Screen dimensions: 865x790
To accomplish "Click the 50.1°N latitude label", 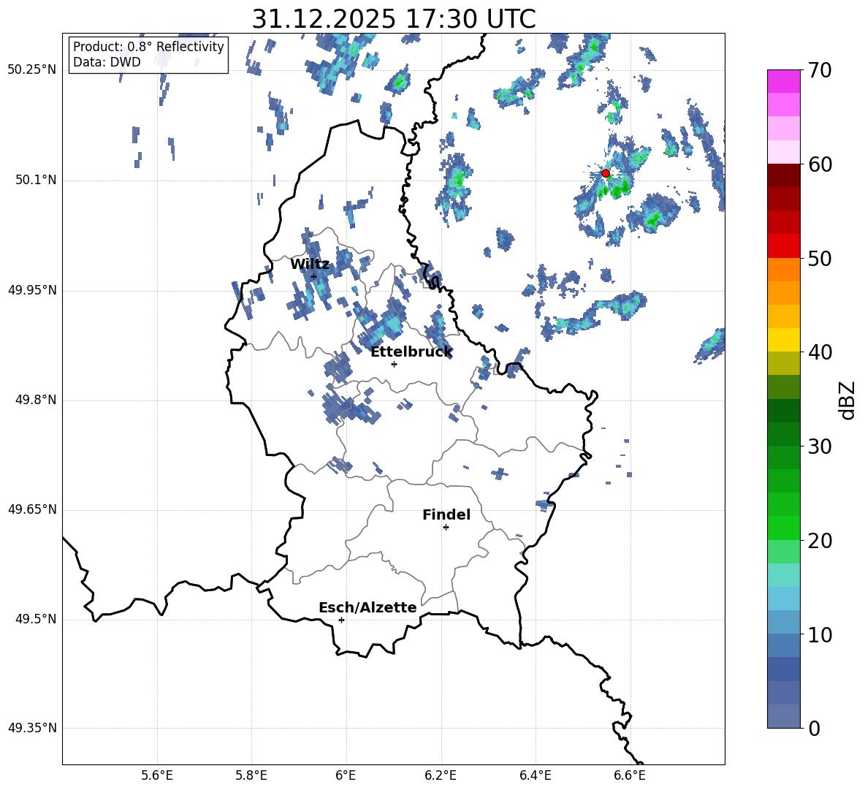I will click(36, 181).
